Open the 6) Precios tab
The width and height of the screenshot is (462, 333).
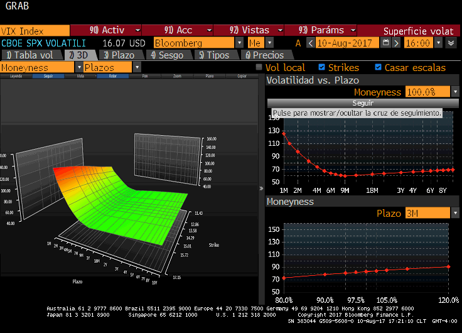pyautogui.click(x=265, y=55)
